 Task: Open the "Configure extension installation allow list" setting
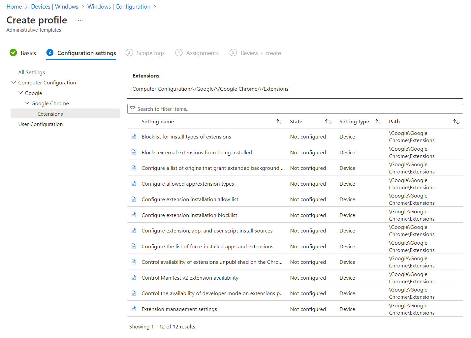click(x=190, y=199)
